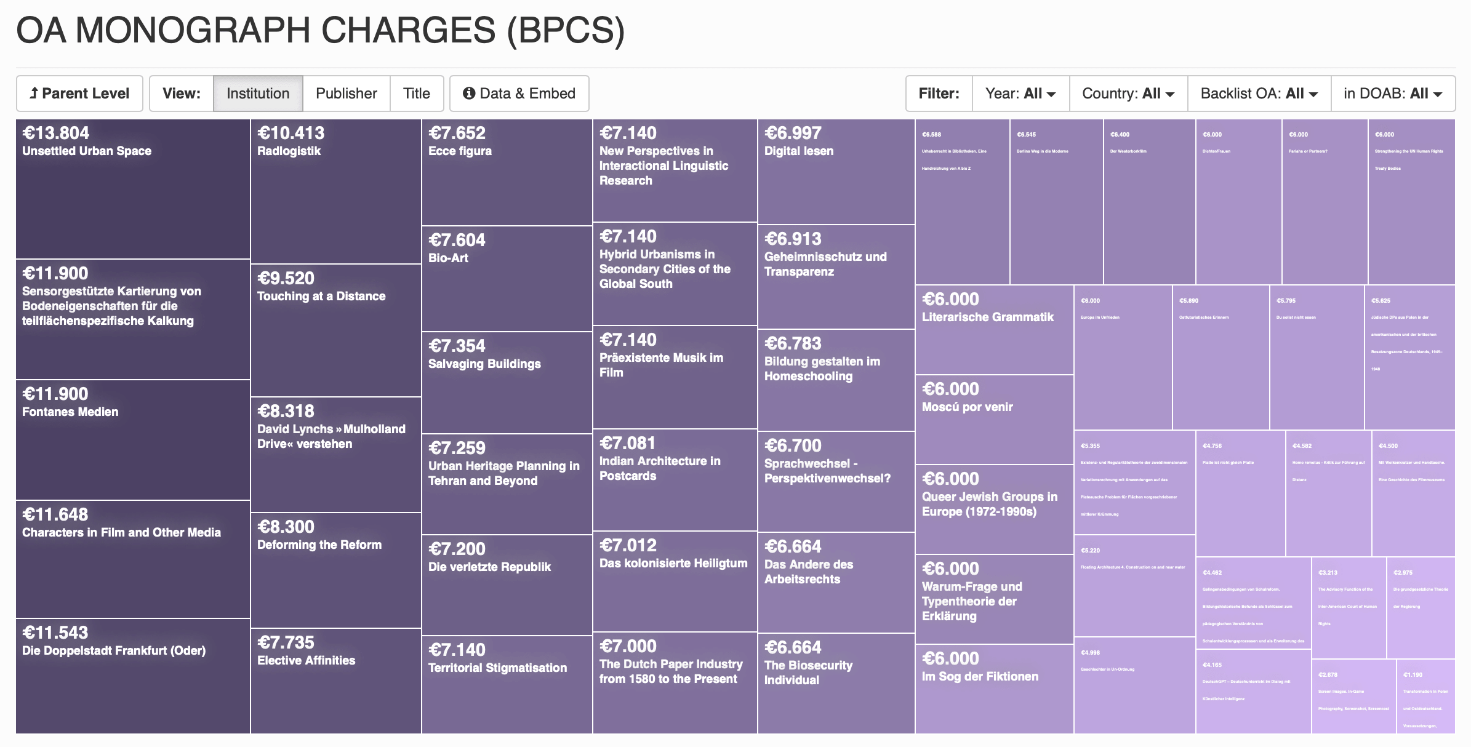
Task: Open the Data & Embed panel
Action: (x=519, y=94)
